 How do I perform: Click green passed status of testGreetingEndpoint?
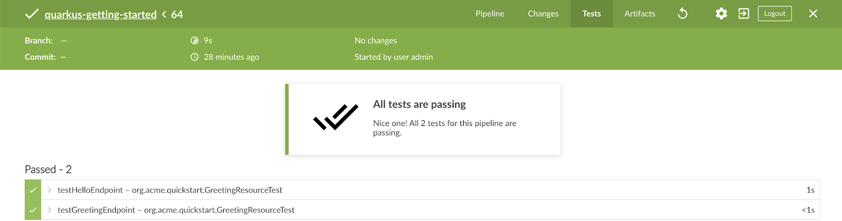tap(33, 210)
